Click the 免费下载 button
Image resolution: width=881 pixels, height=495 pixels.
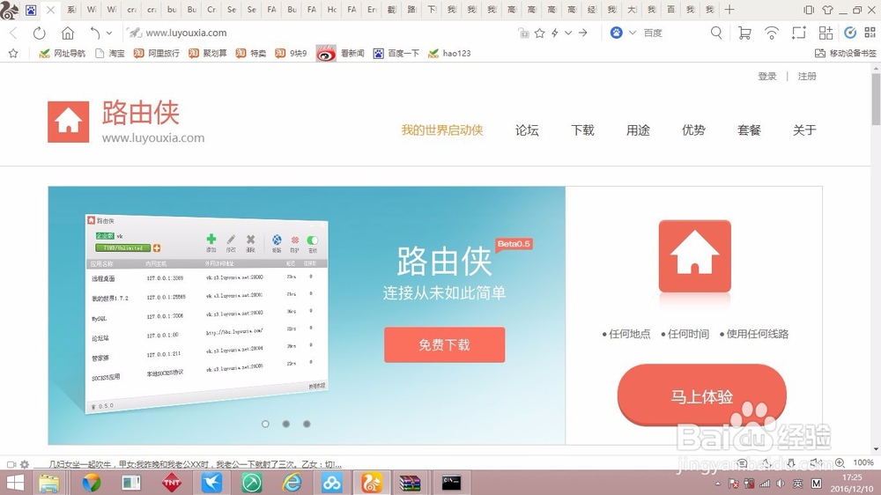444,345
